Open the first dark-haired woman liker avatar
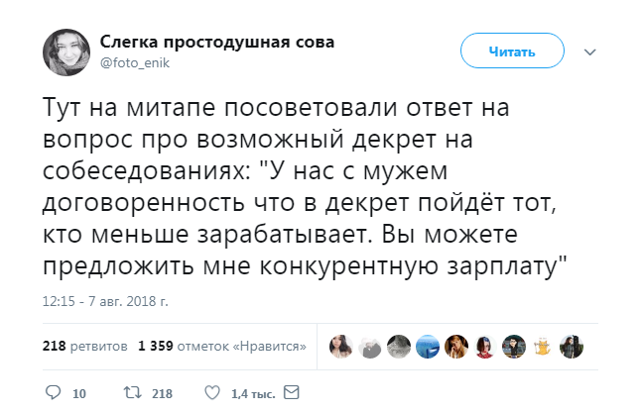 click(341, 346)
